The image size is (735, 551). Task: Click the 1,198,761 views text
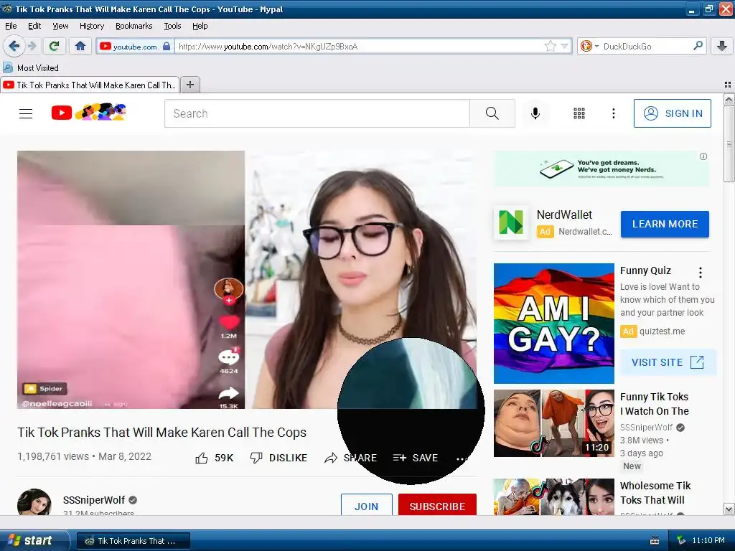(53, 456)
